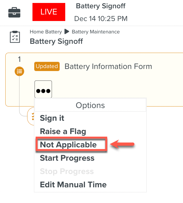Click the briefcase icon in the header
This screenshot has height=203, width=183.
point(14,12)
